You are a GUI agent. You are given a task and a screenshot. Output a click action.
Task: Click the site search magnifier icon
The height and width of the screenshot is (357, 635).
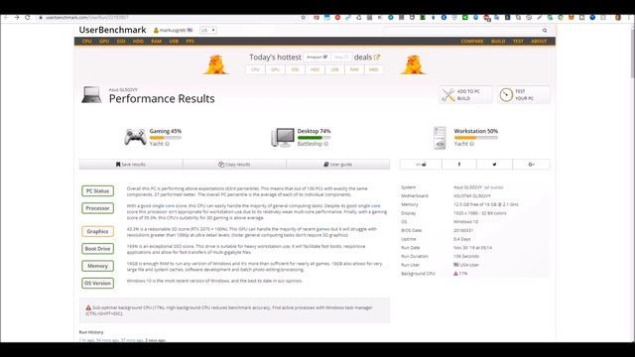pos(545,31)
